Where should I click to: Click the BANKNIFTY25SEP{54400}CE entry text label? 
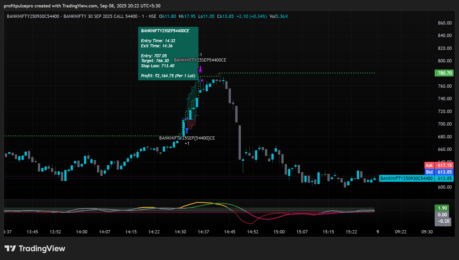click(x=187, y=138)
